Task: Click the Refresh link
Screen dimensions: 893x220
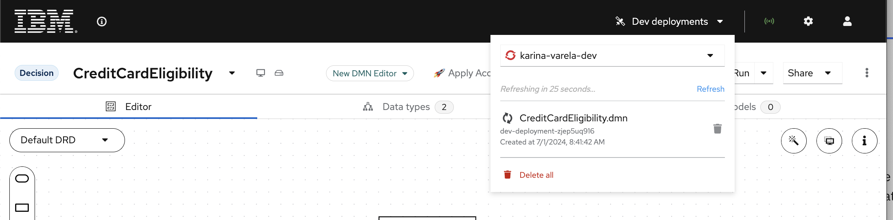Action: [x=710, y=89]
